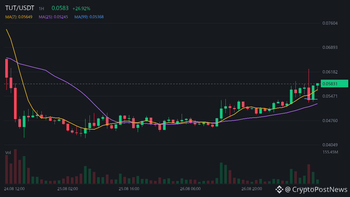
Task: Click the green 0.05831 current price tag
Action: pos(334,83)
